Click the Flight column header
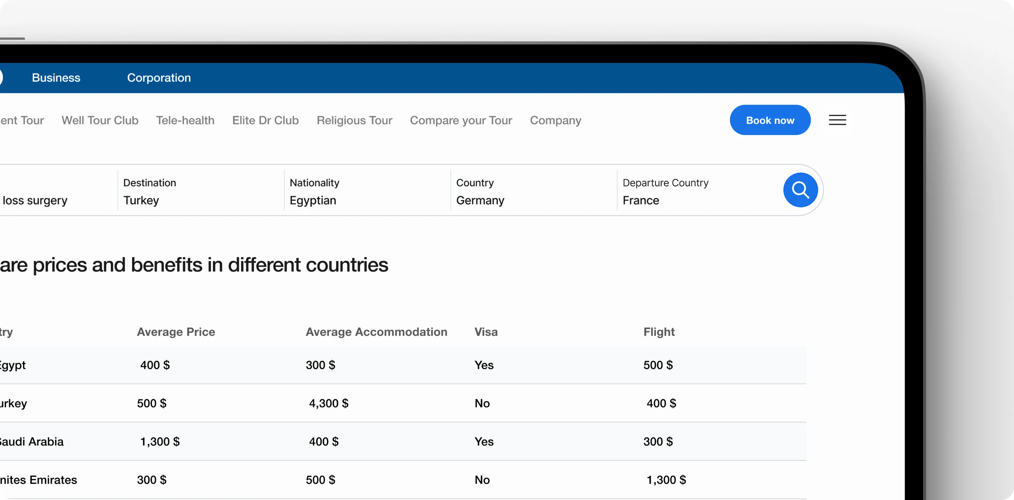The width and height of the screenshot is (1014, 500). tap(658, 332)
